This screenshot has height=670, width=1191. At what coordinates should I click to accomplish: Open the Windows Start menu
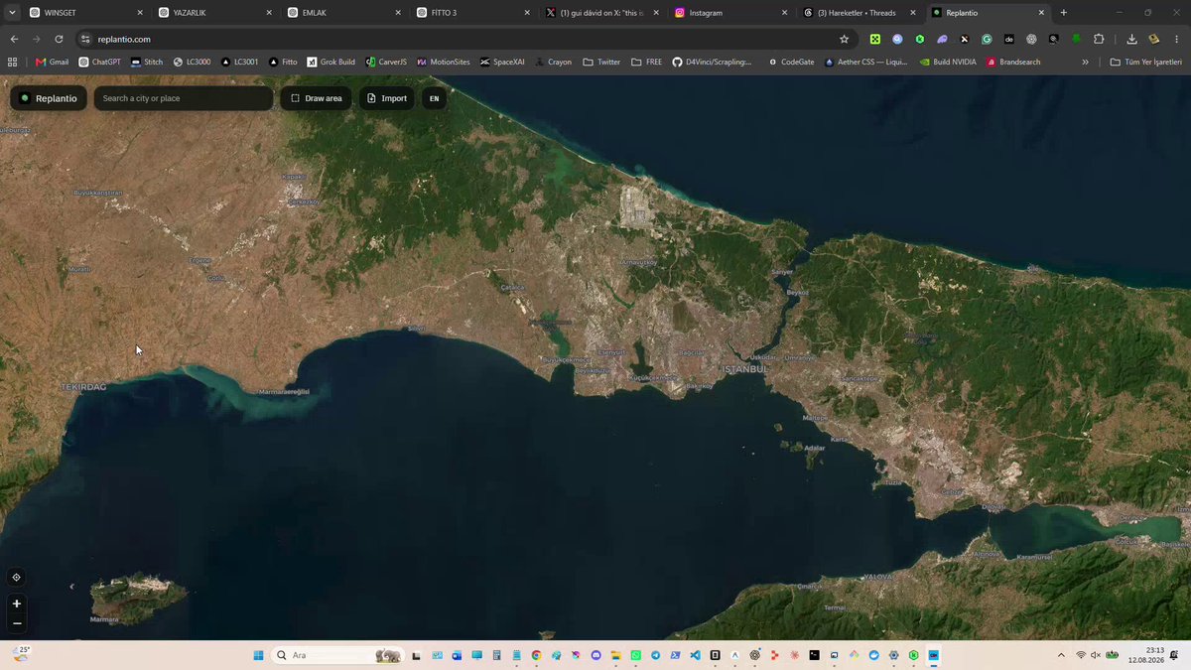click(258, 655)
